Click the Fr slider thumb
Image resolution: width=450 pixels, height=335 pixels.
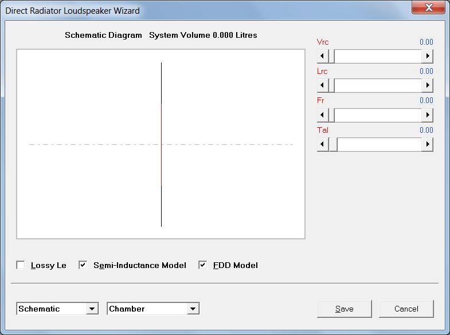[331, 115]
